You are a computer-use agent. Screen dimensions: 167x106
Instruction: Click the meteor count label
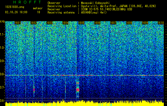click(x=38, y=8)
